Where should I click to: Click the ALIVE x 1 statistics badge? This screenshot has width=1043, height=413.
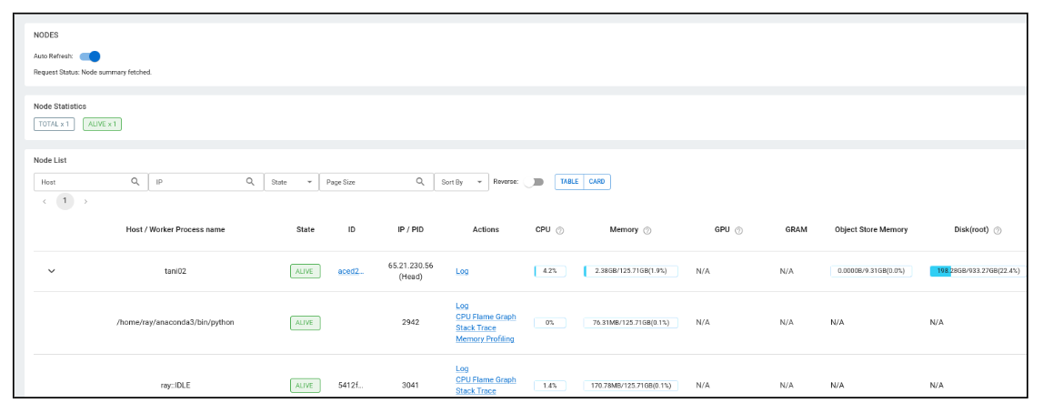102,125
